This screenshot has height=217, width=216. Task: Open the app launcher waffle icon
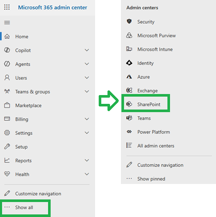(x=7, y=7)
